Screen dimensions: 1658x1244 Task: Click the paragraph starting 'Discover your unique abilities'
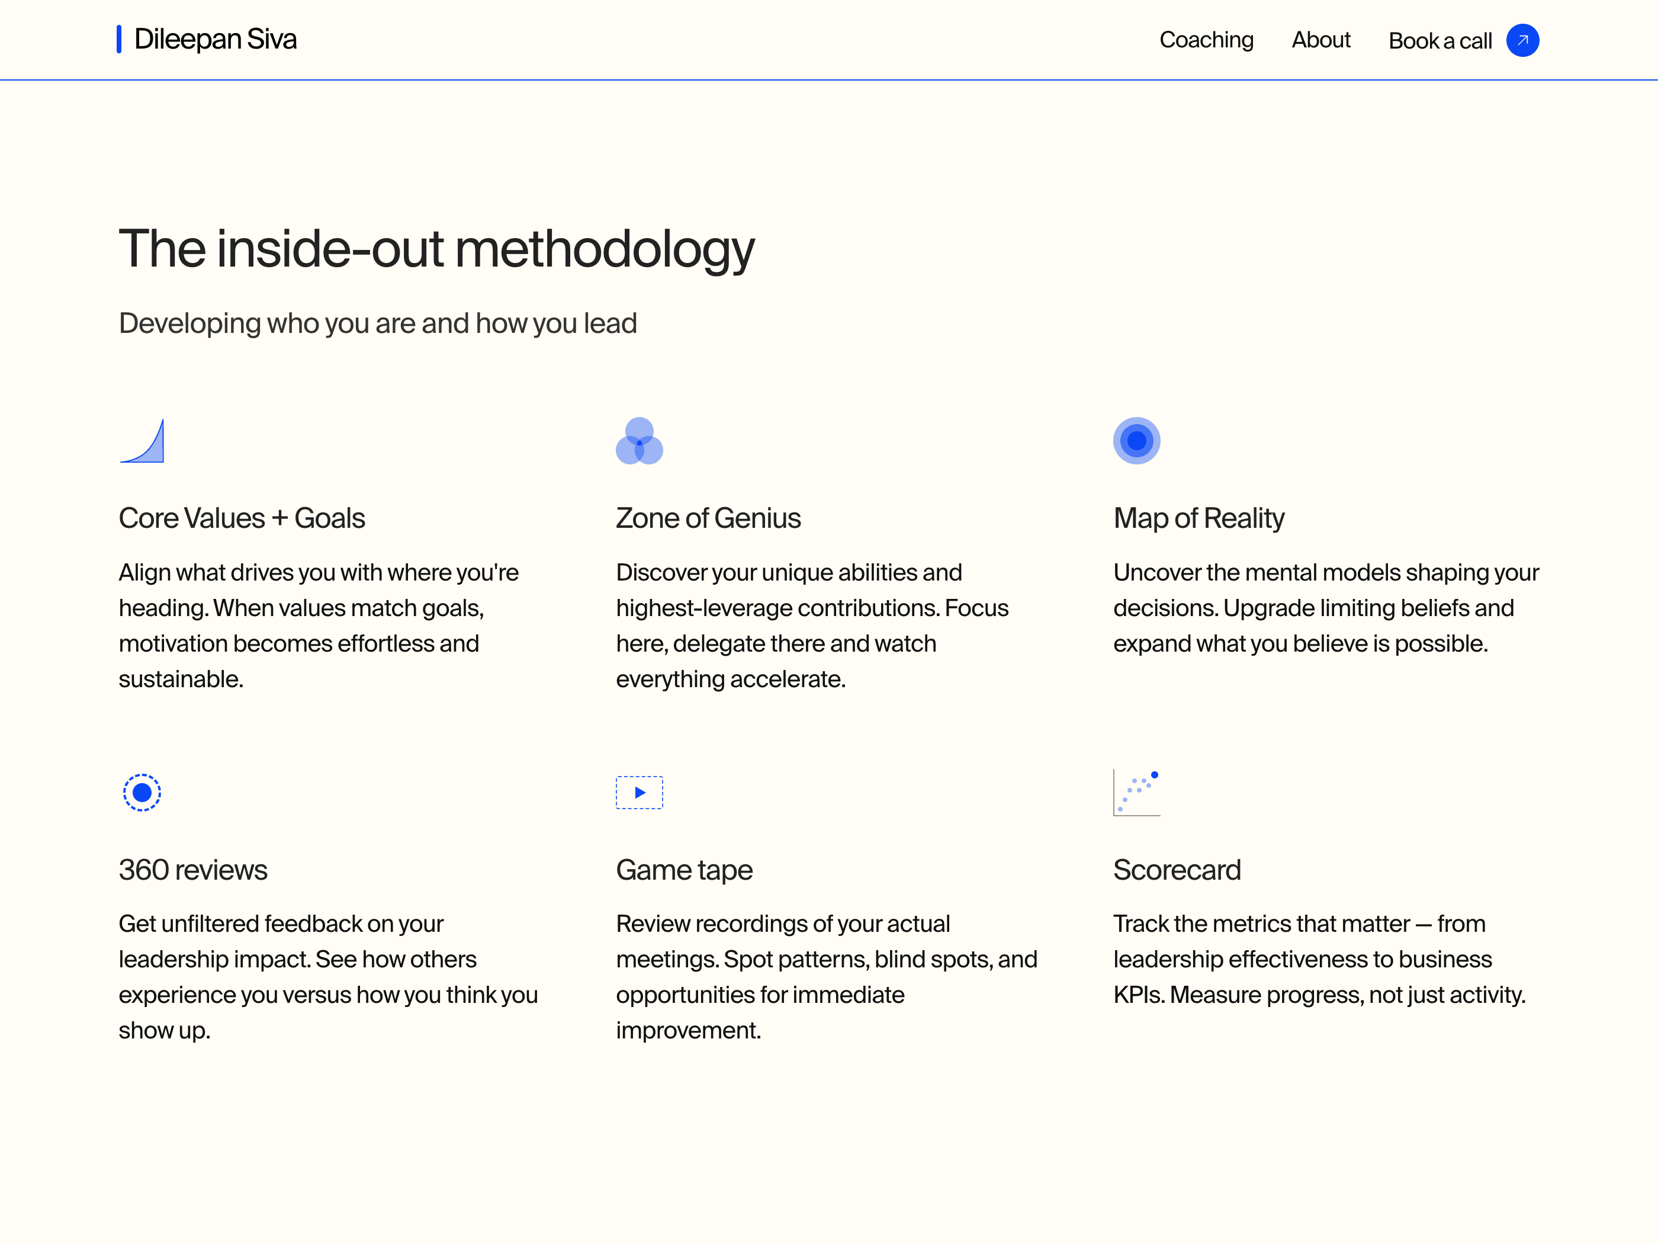click(x=812, y=626)
